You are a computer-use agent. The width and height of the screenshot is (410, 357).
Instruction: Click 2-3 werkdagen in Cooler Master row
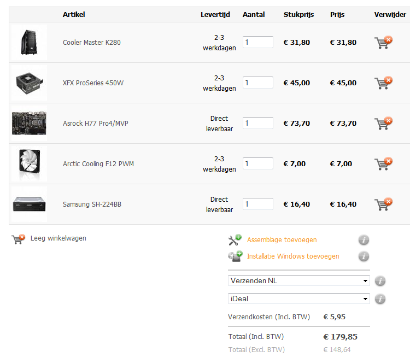click(219, 43)
